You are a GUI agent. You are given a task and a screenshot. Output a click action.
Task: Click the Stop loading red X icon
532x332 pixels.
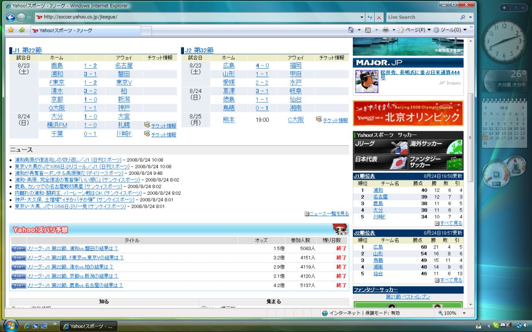(x=379, y=17)
